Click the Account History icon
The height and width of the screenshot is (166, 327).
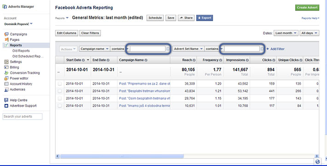tap(6, 84)
